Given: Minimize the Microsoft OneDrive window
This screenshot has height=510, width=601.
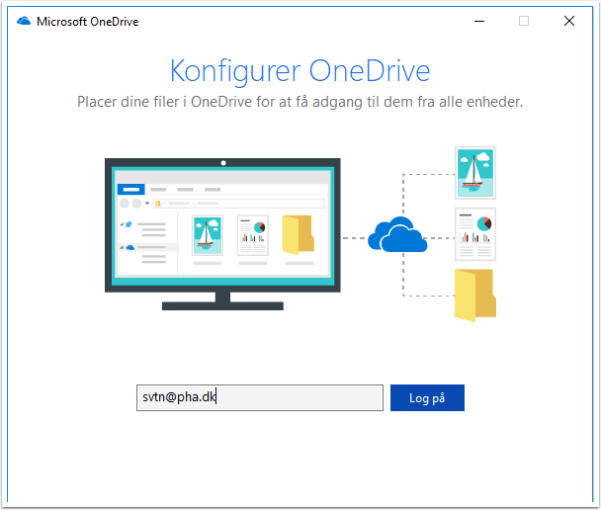Looking at the screenshot, I should point(479,21).
